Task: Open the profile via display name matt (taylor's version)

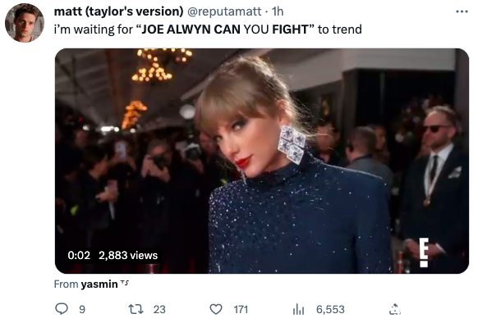Action: pyautogui.click(x=118, y=11)
